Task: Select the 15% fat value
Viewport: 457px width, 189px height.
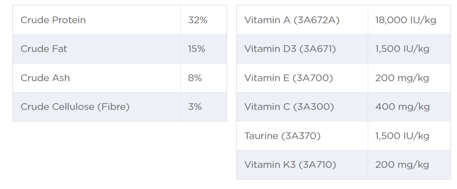Action: coord(196,49)
